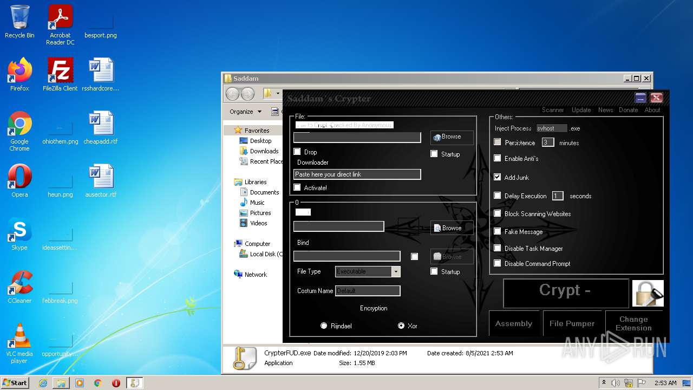Enable Block Scanning Websites checkbox
This screenshot has height=390, width=693.
coord(498,213)
